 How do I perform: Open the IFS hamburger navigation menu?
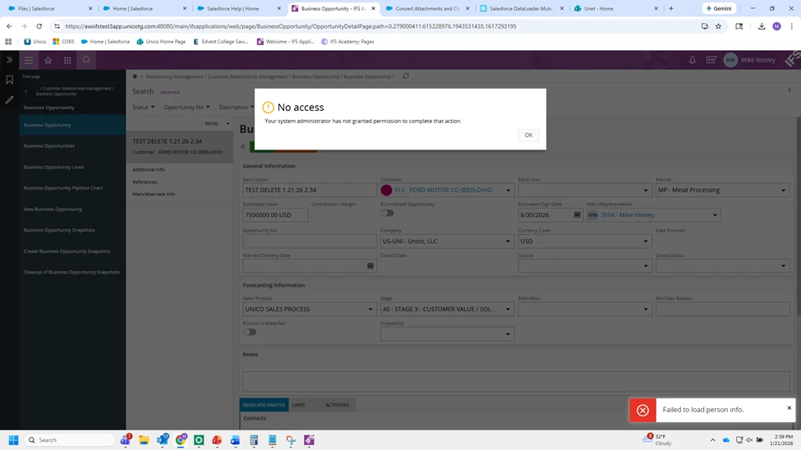click(29, 60)
